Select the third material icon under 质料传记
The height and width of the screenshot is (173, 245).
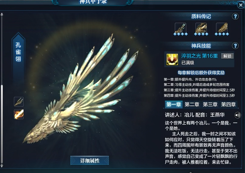[222, 28]
